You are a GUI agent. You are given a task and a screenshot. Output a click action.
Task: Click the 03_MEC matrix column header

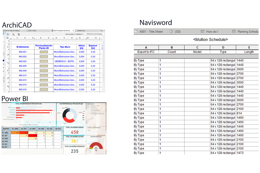coord(33,129)
